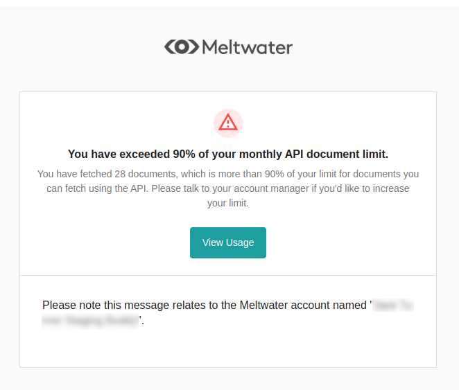
Task: Click the "28 documents" text in the paragraph
Action: (x=145, y=174)
